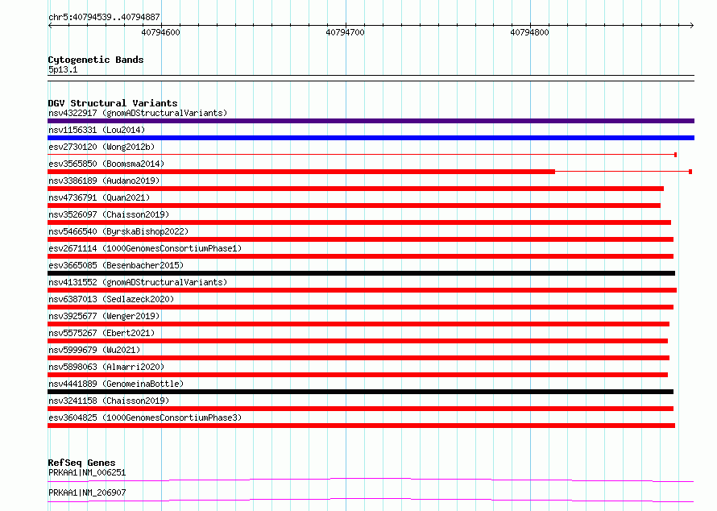The image size is (717, 511).
Task: Click variant label nsv3526097 (Chaisson2019)
Action: click(x=109, y=214)
